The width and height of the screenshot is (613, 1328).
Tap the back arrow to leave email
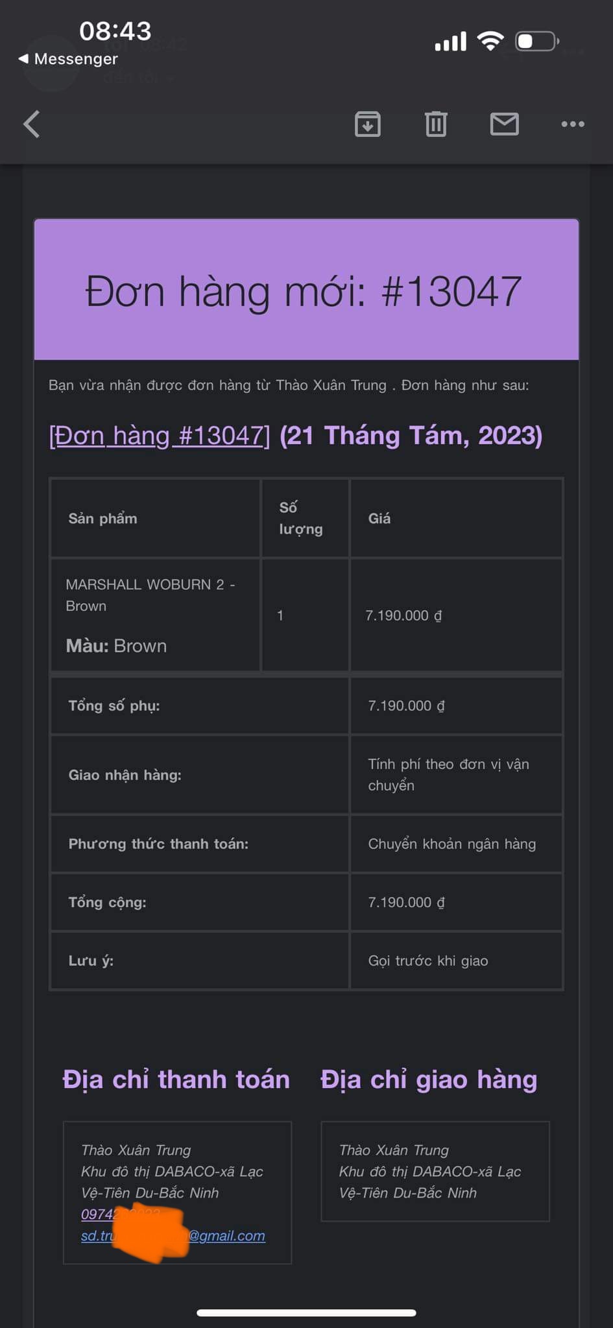click(x=32, y=124)
